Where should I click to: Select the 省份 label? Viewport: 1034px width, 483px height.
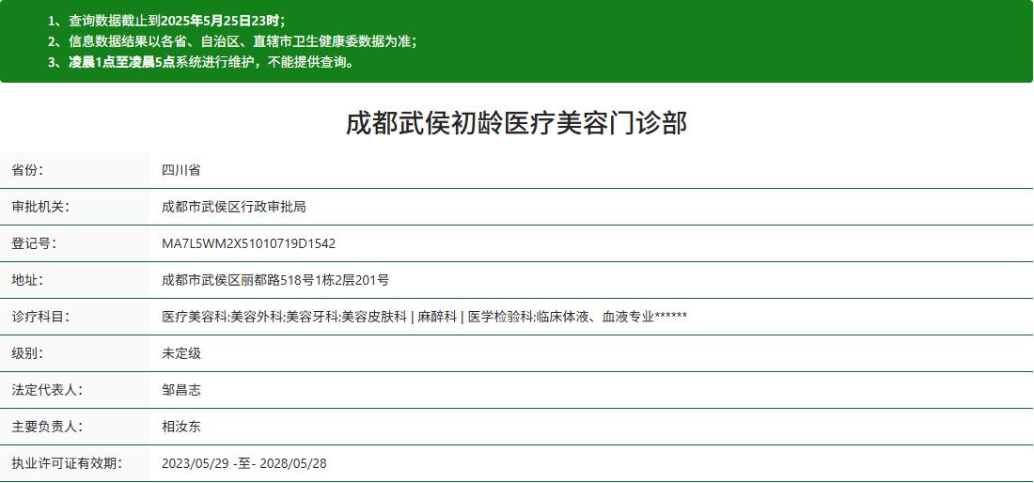[27, 170]
